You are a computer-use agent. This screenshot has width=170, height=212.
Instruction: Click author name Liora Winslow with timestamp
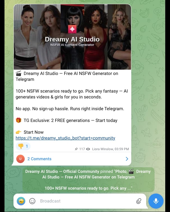111,149
